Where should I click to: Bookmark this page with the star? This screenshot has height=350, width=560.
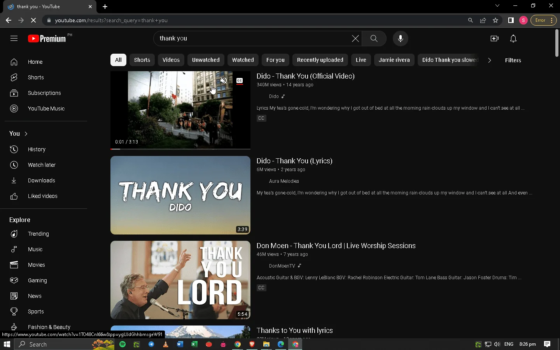(x=495, y=20)
